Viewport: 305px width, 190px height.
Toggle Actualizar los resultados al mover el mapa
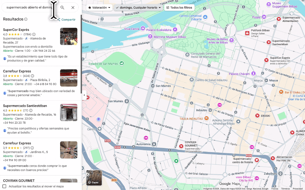[5, 186]
